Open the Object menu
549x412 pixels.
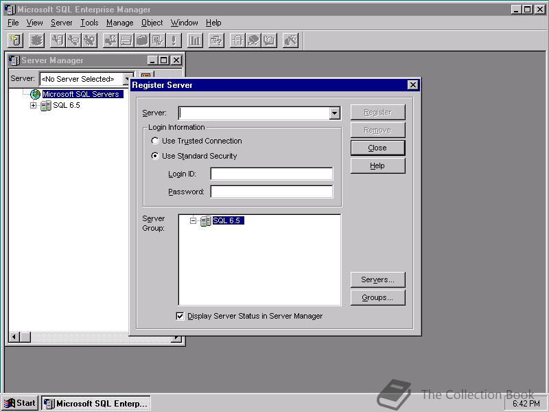(152, 23)
